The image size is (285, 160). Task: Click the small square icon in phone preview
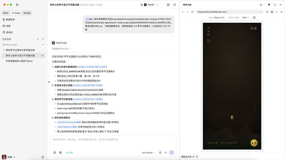tap(209, 41)
